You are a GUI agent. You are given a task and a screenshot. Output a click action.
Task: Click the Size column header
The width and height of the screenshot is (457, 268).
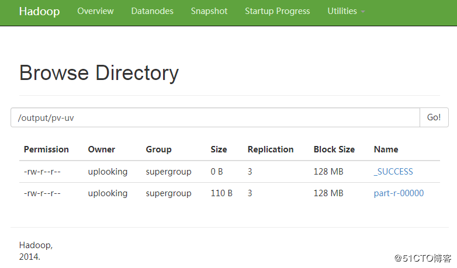219,149
